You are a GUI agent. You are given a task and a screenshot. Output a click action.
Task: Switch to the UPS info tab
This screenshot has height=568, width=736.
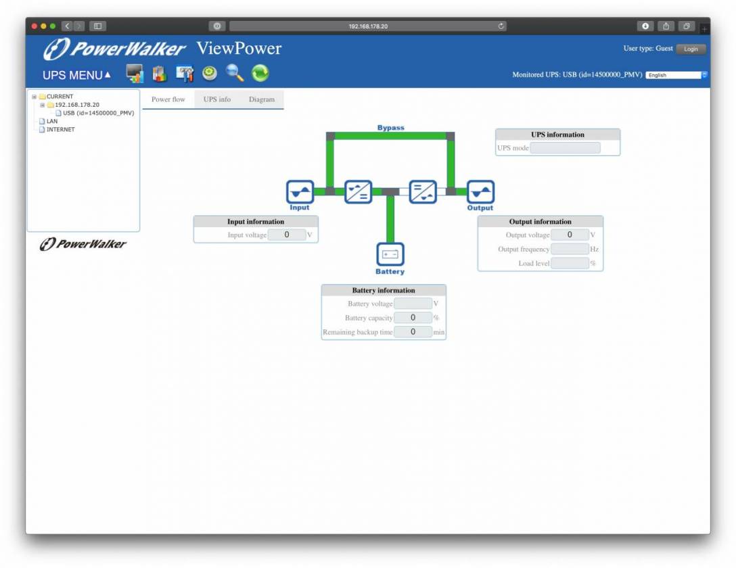click(216, 99)
